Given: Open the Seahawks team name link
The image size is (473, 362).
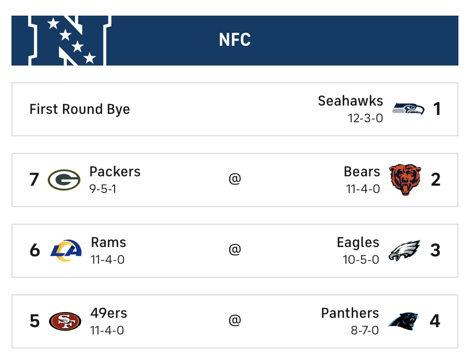Looking at the screenshot, I should click(x=350, y=101).
